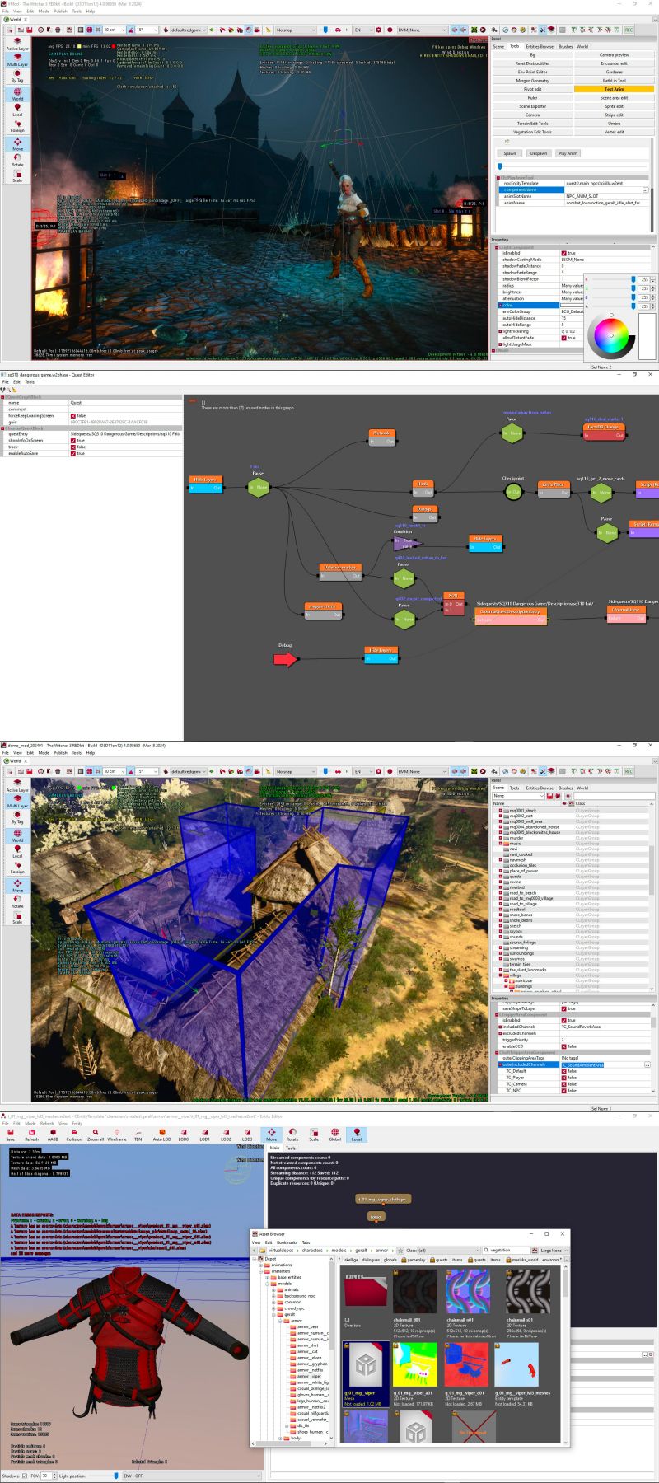Viewport: 659px width, 1483px height.
Task: Switch to Entities Browser tab in VMod panel
Action: [x=541, y=47]
